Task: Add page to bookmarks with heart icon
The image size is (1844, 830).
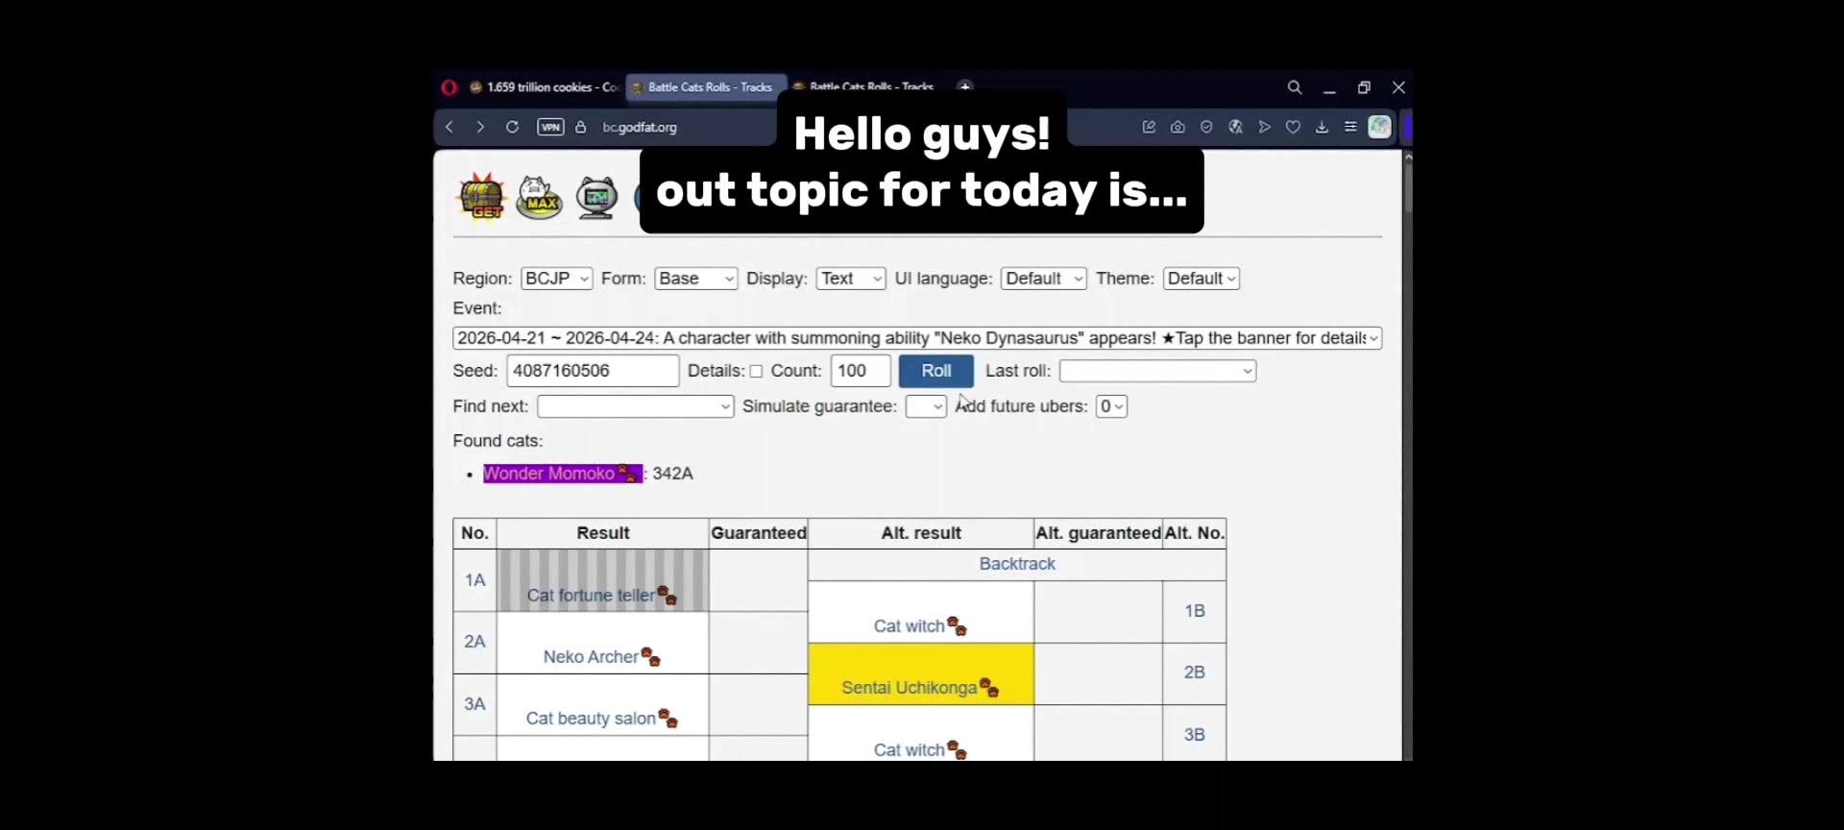Action: [1294, 127]
